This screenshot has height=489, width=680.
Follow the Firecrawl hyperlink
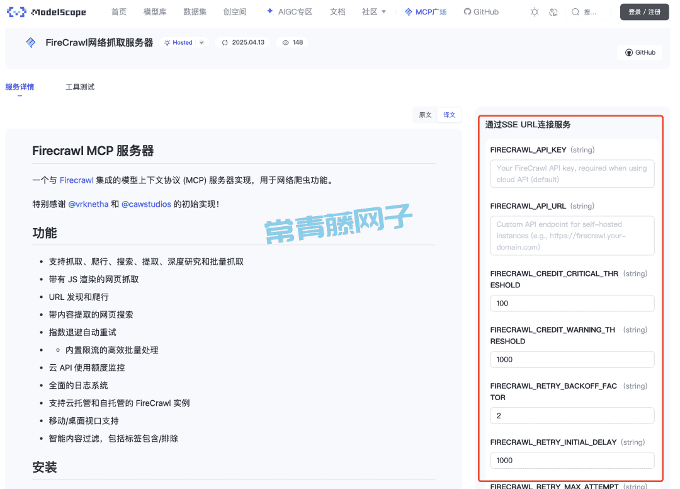coord(77,180)
